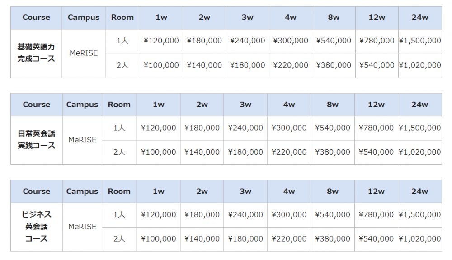Click the 基礎英語力完成コース course cell
This screenshot has height=260, width=452.
tap(36, 53)
